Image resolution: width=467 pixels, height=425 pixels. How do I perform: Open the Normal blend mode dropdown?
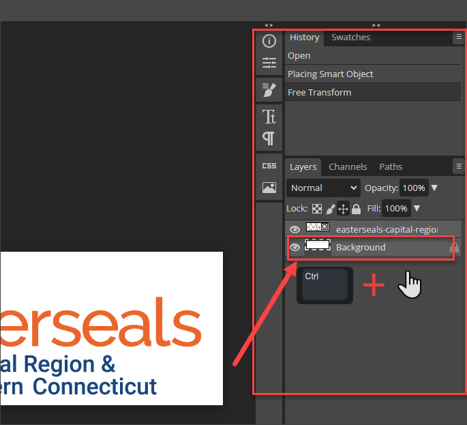tap(323, 188)
